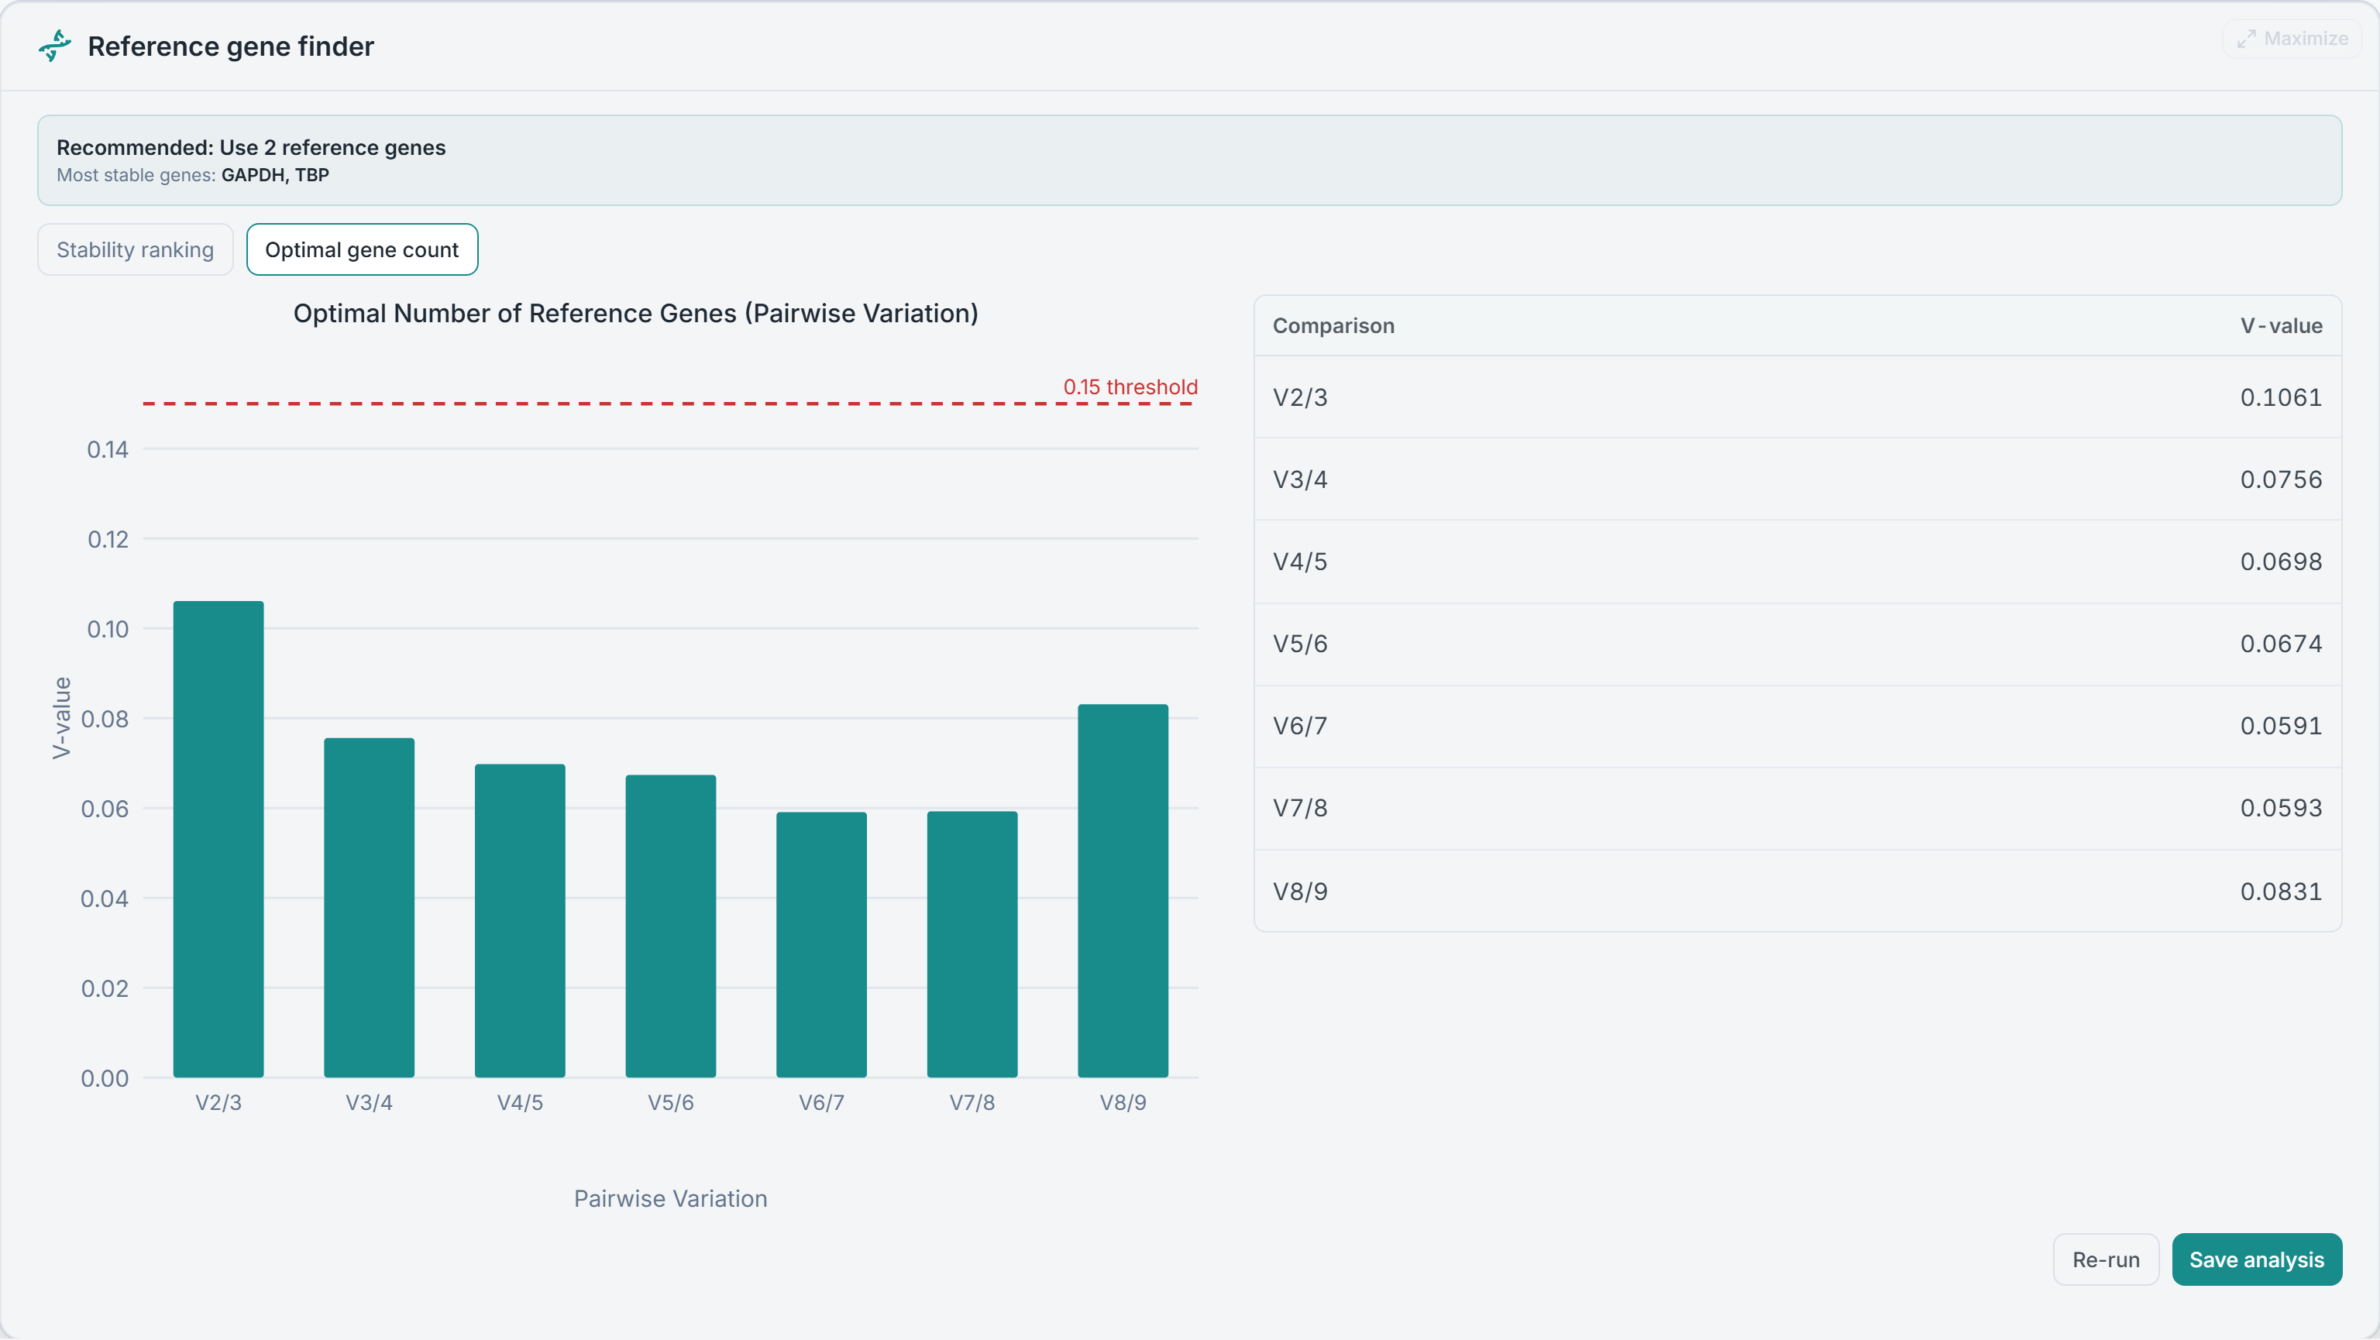Select the V3/4 table row label
This screenshot has height=1340, width=2380.
click(1300, 479)
